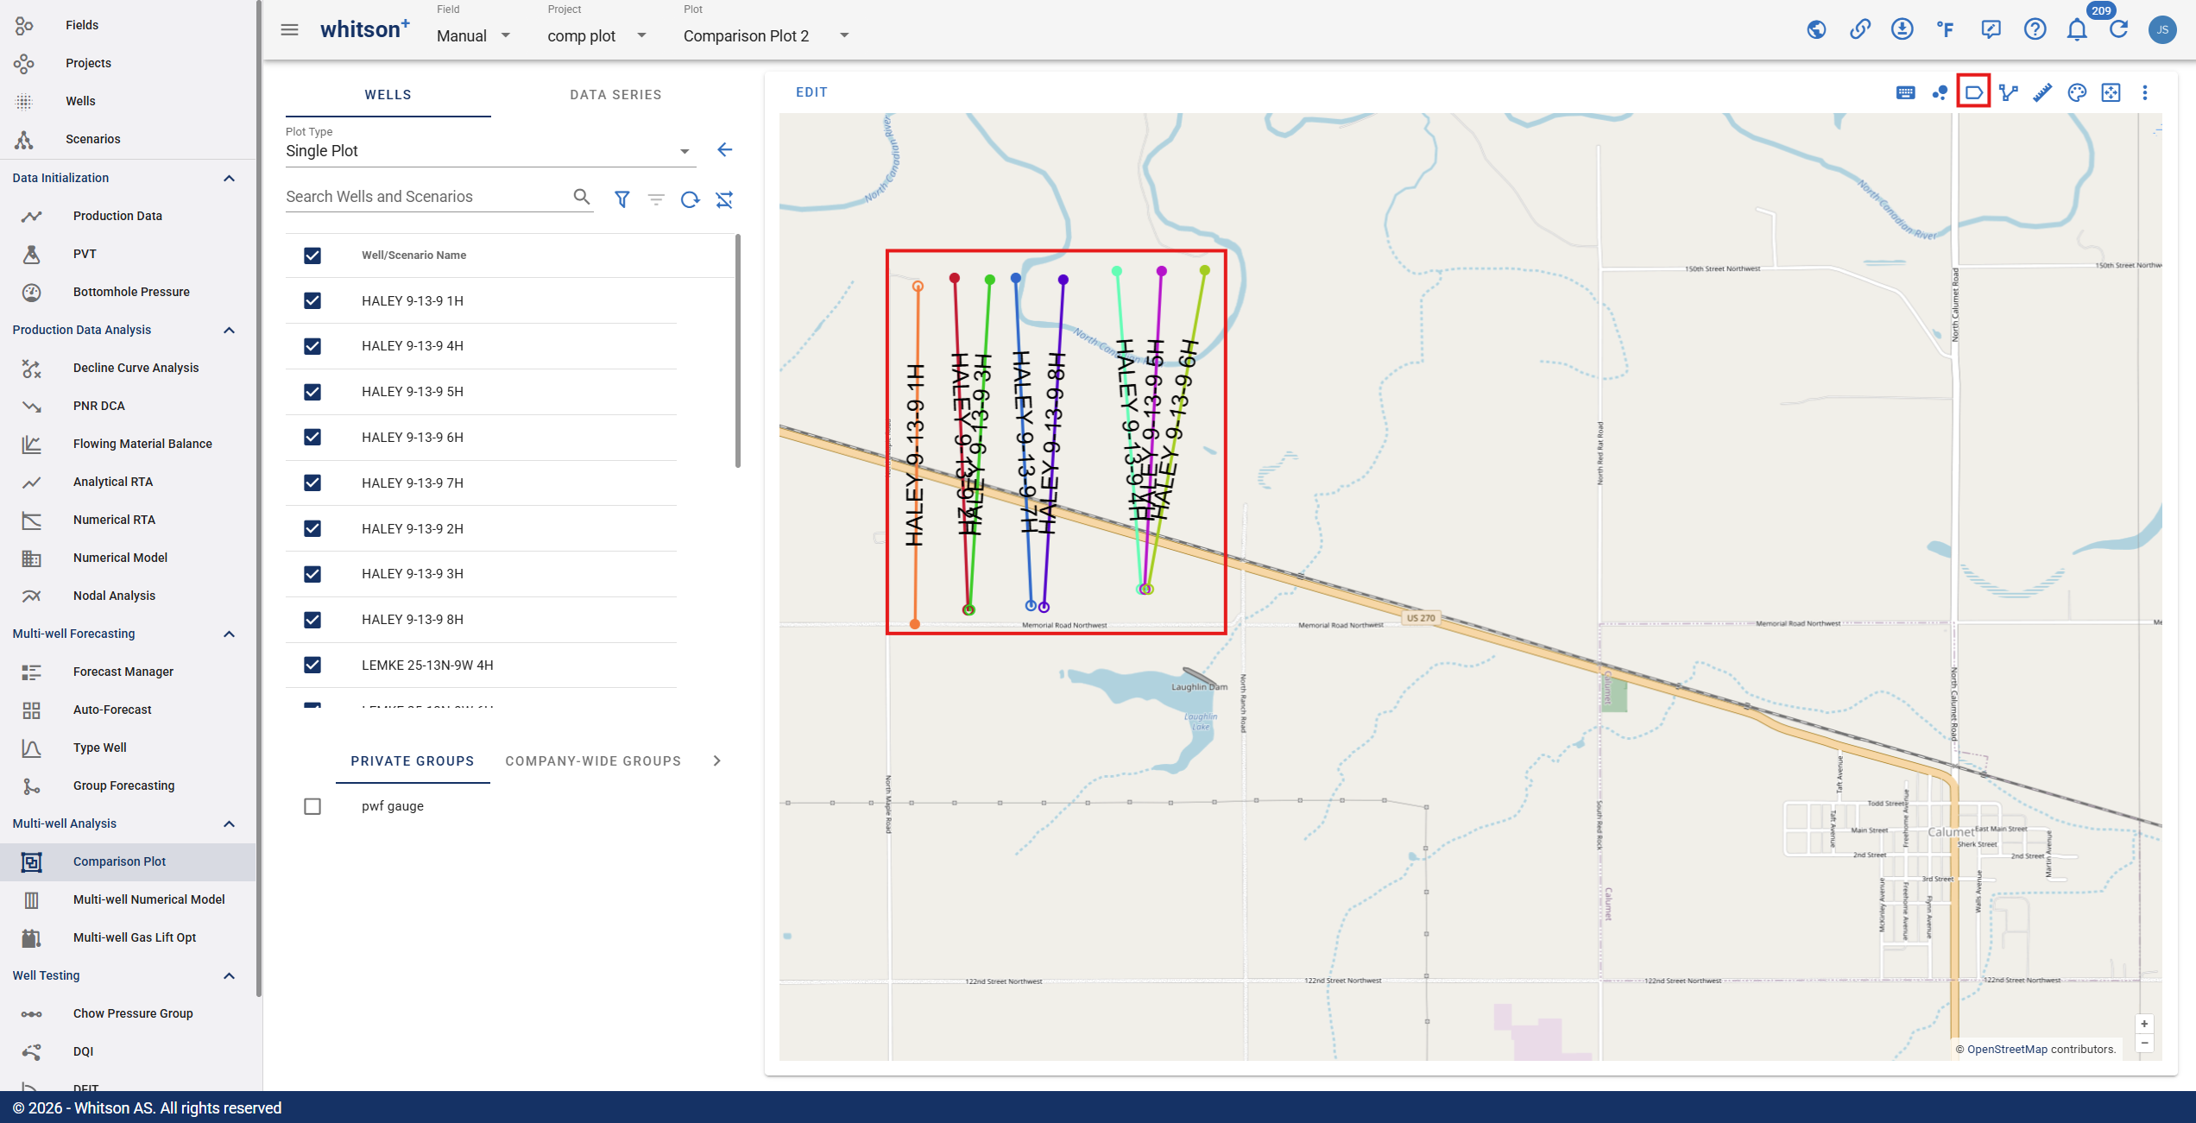Image resolution: width=2196 pixels, height=1123 pixels.
Task: Open Forecast Manager page
Action: (x=123, y=672)
